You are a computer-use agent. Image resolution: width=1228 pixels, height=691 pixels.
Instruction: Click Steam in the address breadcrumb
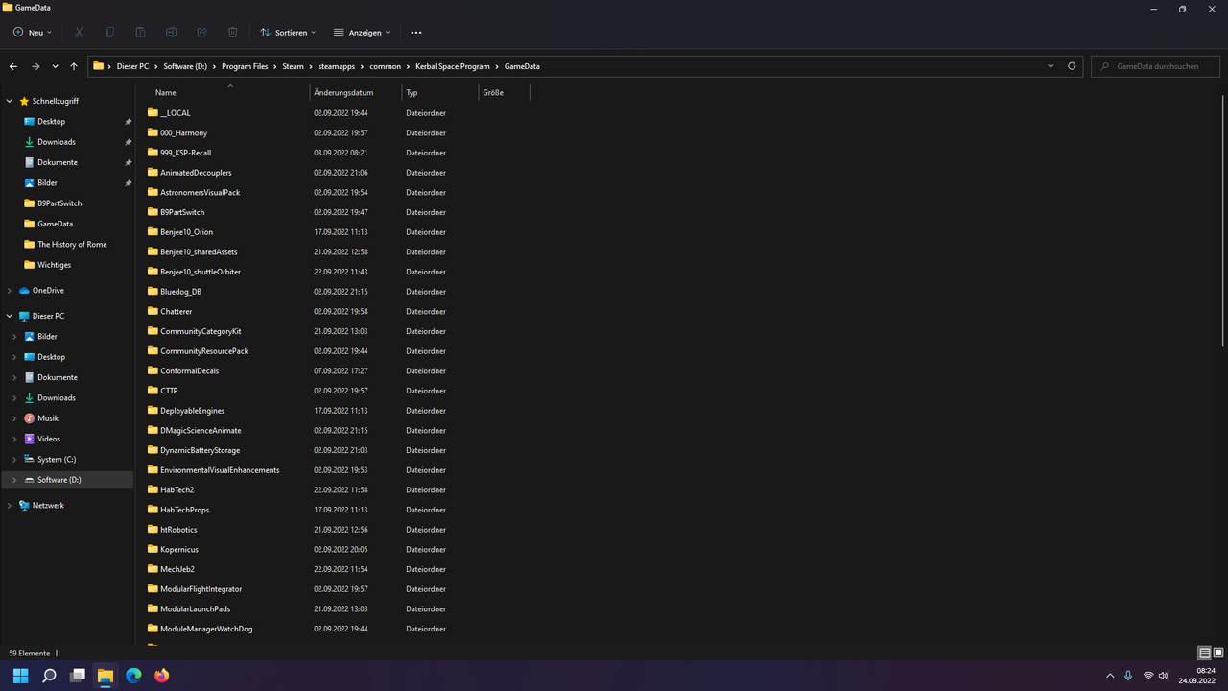[x=293, y=66]
